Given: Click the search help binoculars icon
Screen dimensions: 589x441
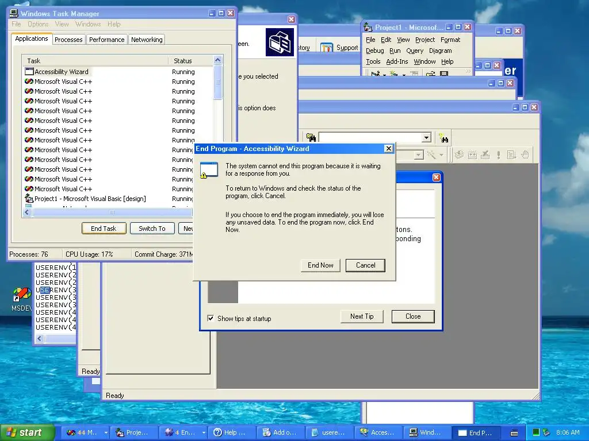Looking at the screenshot, I should pos(443,138).
